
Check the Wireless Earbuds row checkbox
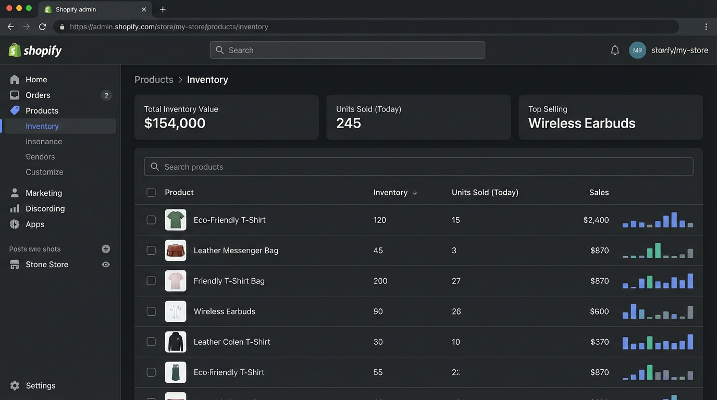151,311
